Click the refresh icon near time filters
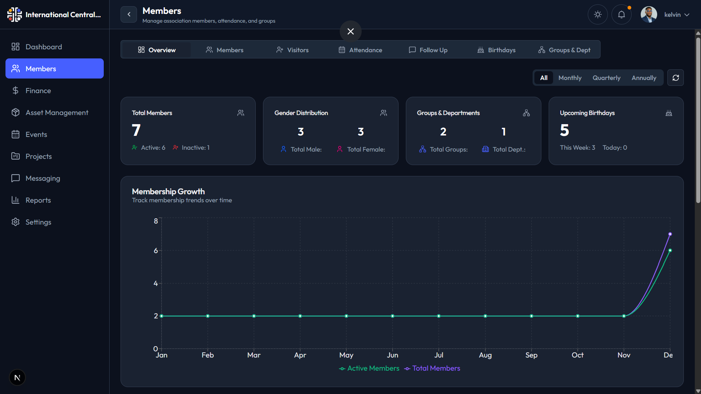The width and height of the screenshot is (701, 394). pyautogui.click(x=675, y=77)
